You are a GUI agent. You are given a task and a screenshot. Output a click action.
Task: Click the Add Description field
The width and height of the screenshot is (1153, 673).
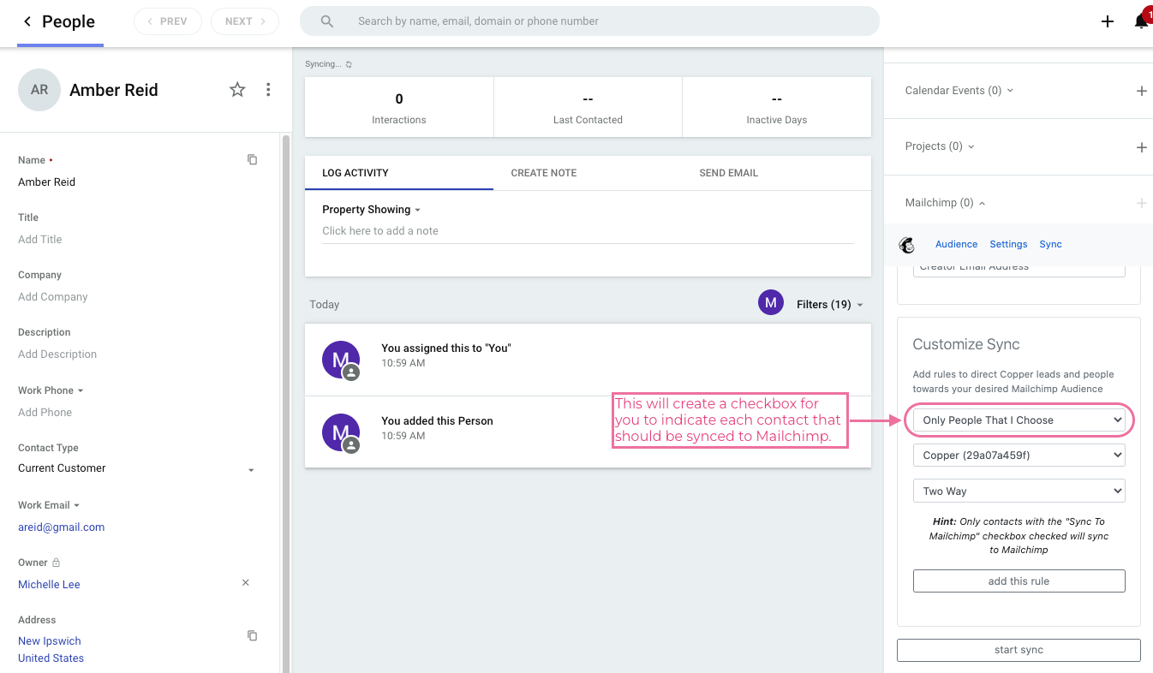click(57, 354)
